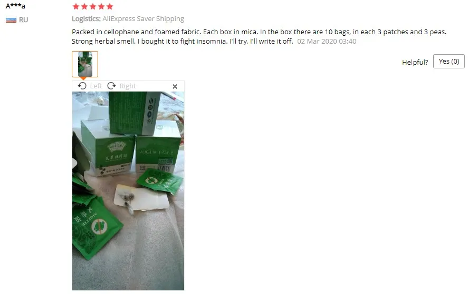Viewport: 468px width, 294px height.
Task: Click the "Helpful?" label
Action: [415, 62]
